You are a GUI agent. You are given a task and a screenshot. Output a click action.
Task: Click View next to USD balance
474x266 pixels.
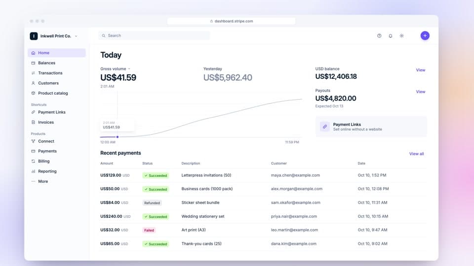tap(421, 70)
